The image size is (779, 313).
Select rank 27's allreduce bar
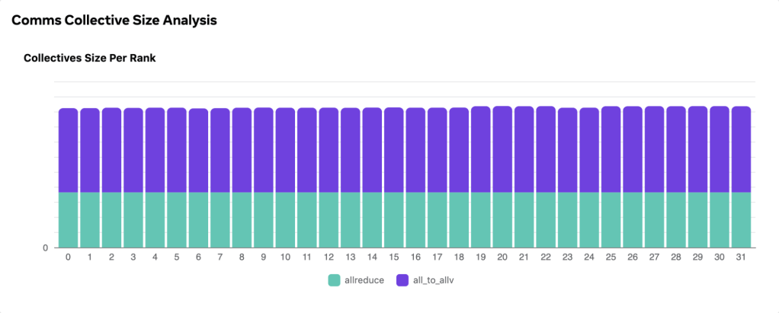[654, 219]
